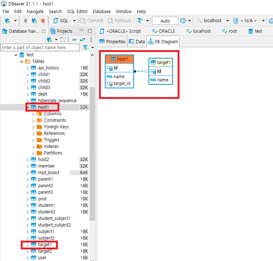Select the localhost active connection selector
Screen dimensions: 273x261
209,21
